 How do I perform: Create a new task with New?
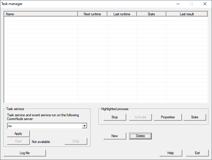pos(115,136)
